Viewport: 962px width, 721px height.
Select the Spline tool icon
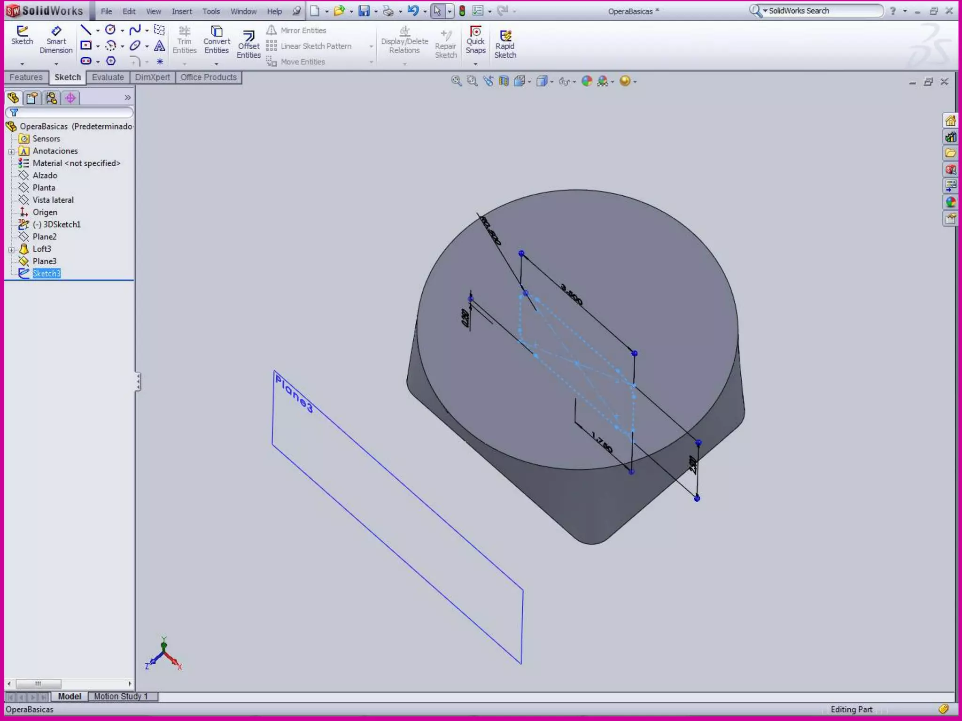pos(135,31)
